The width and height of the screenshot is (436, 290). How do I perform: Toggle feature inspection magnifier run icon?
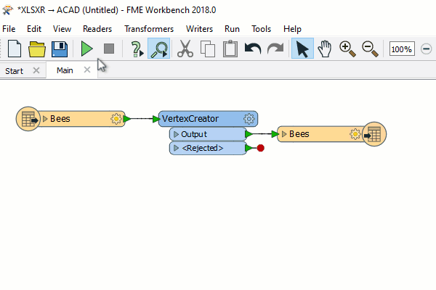click(158, 49)
